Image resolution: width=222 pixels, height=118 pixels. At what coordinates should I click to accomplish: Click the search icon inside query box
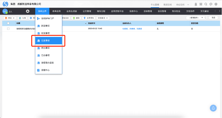pyautogui.click(x=205, y=18)
